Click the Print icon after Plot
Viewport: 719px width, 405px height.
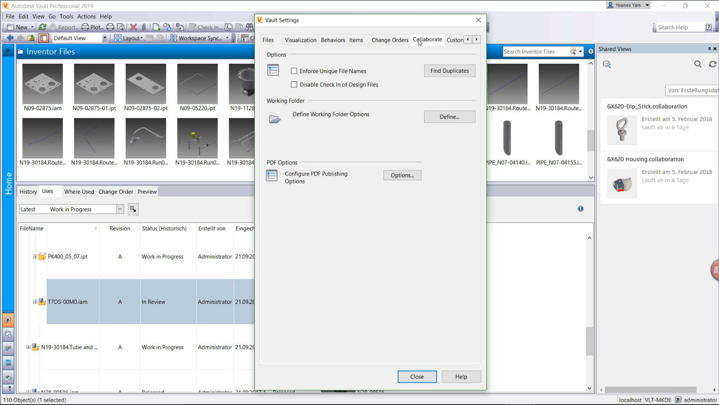110,27
